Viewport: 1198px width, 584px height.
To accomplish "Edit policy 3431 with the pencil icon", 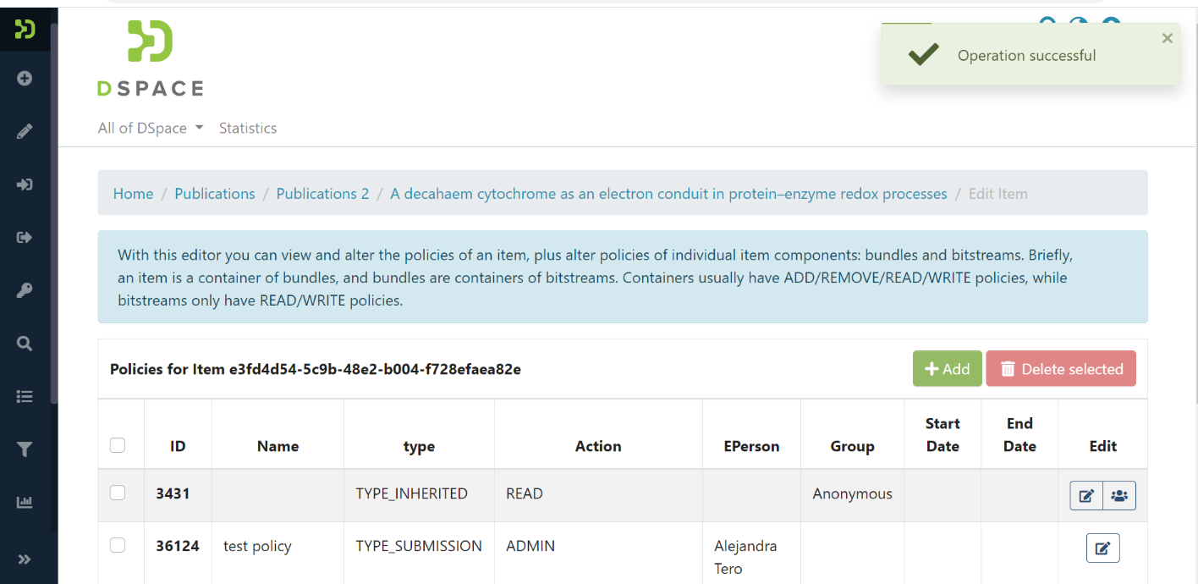I will [x=1086, y=496].
